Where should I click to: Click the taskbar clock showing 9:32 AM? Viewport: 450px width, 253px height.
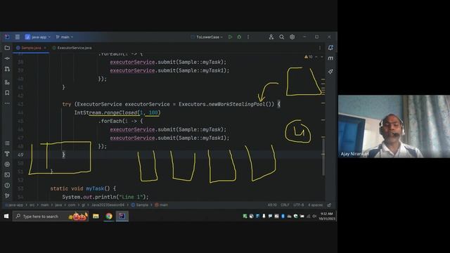(326, 216)
